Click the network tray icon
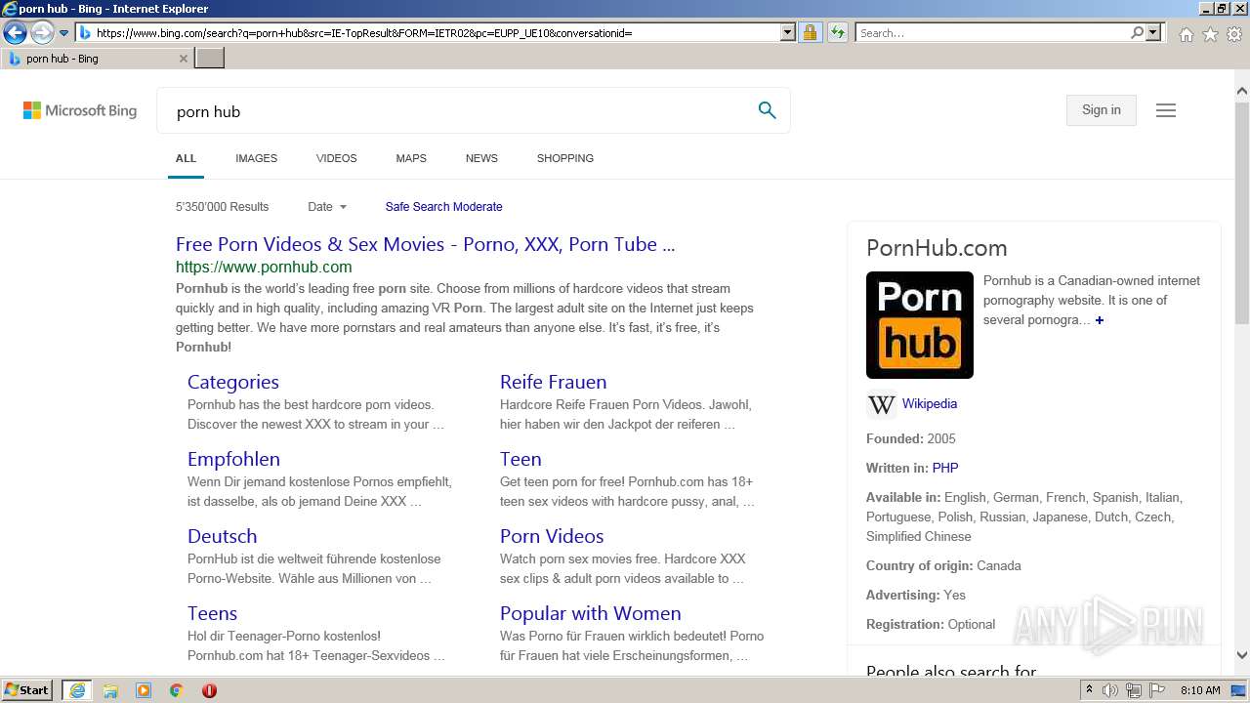Image resolution: width=1250 pixels, height=703 pixels. click(1135, 690)
